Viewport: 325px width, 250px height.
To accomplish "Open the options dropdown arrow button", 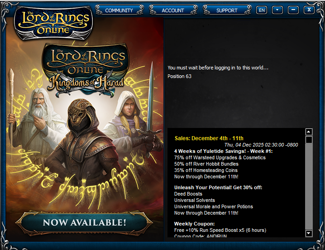I will coord(277,10).
